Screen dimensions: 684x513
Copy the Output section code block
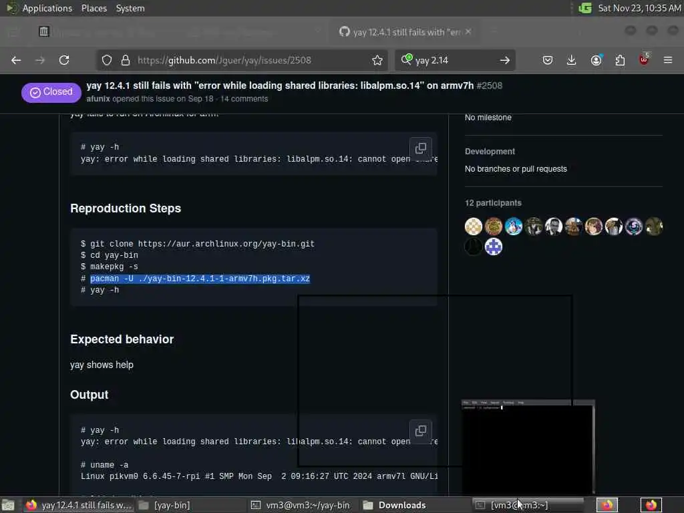pyautogui.click(x=421, y=431)
